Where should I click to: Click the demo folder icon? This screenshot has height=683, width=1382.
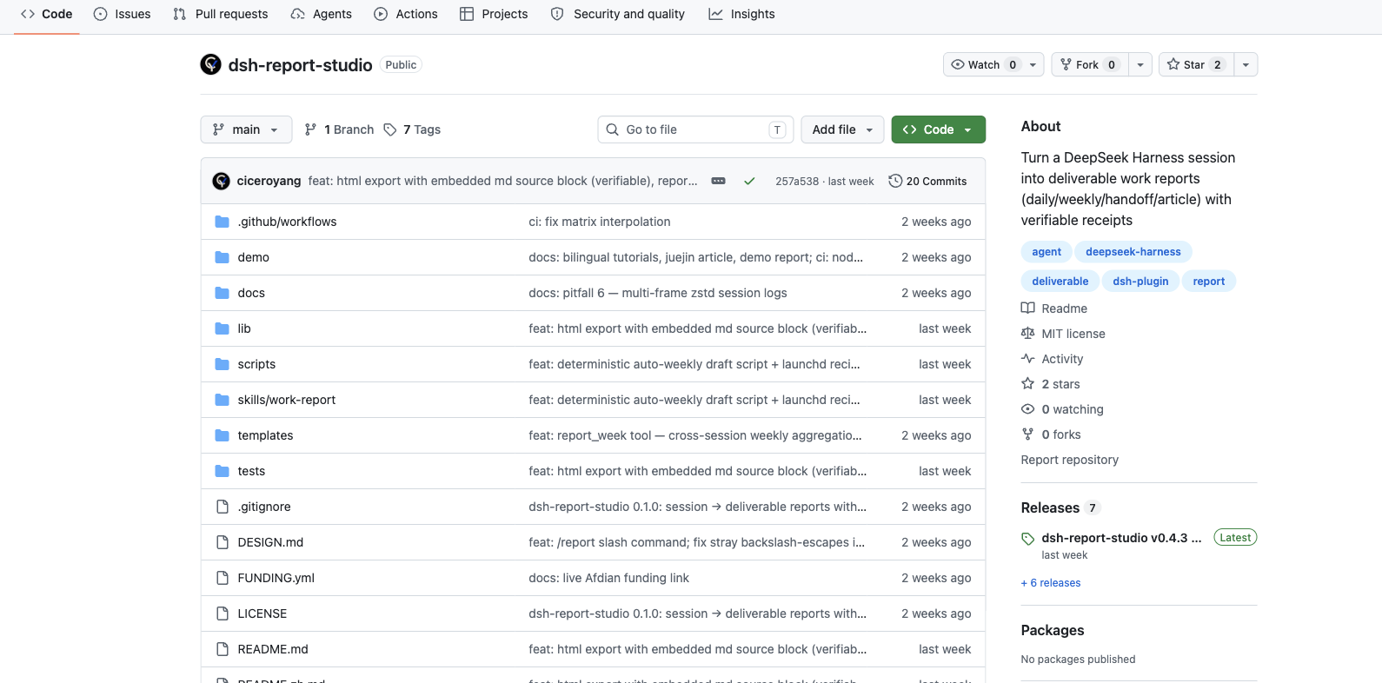coord(223,257)
